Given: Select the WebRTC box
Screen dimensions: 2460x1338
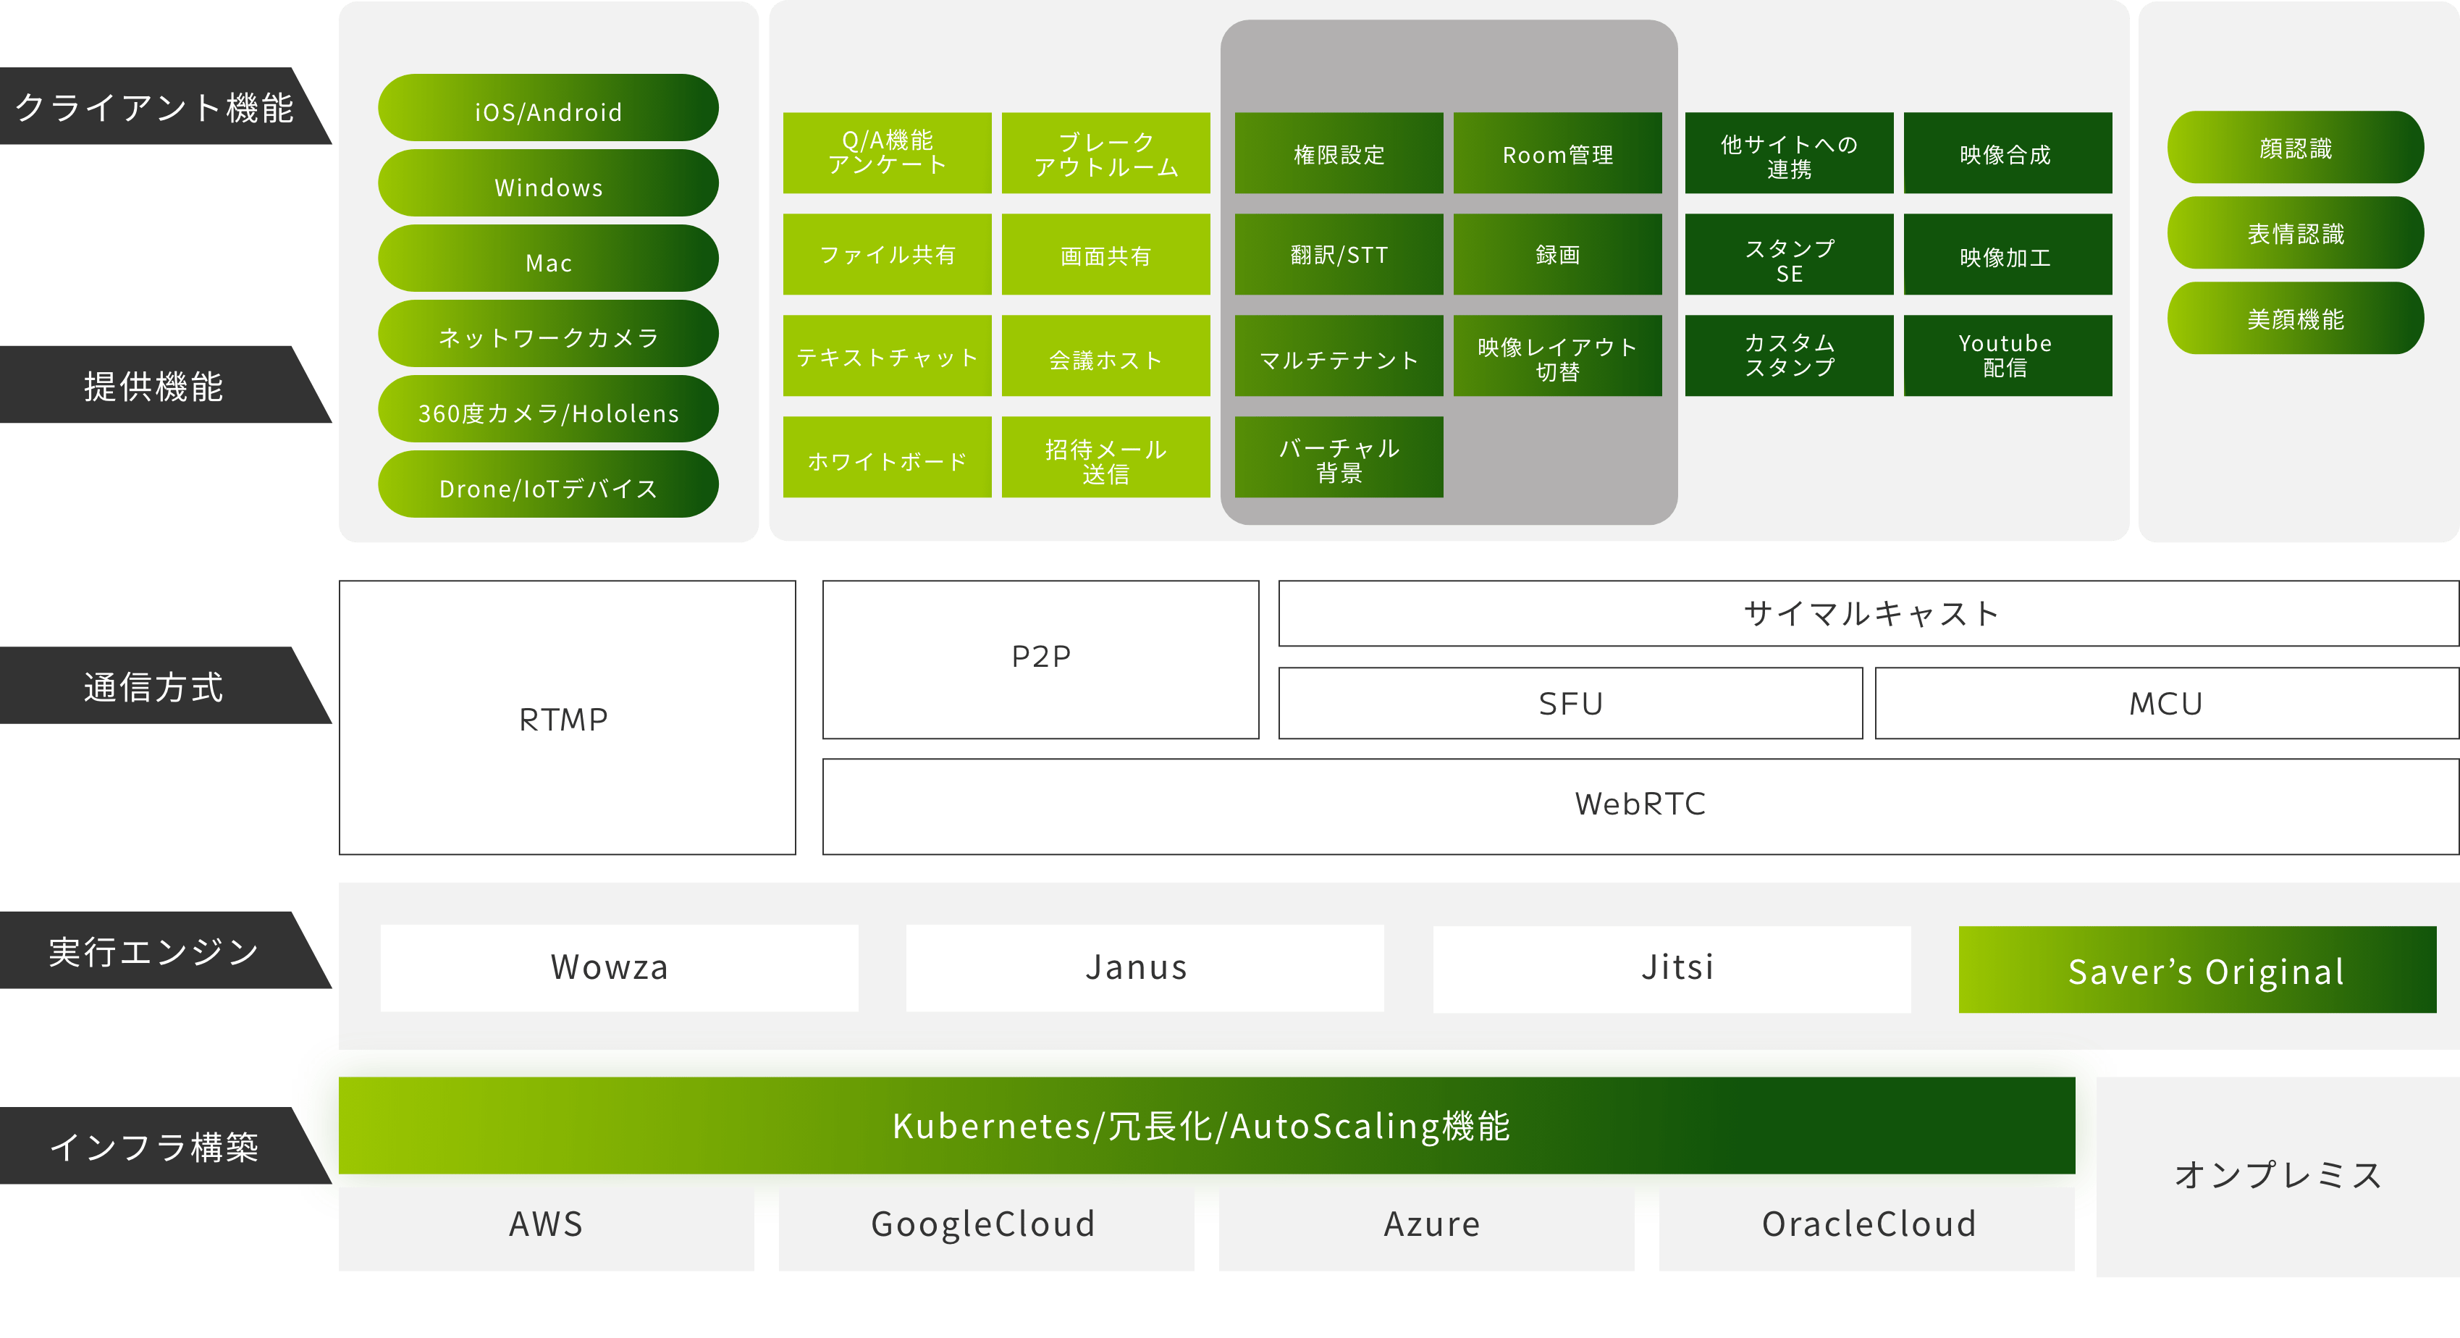Looking at the screenshot, I should point(1640,807).
